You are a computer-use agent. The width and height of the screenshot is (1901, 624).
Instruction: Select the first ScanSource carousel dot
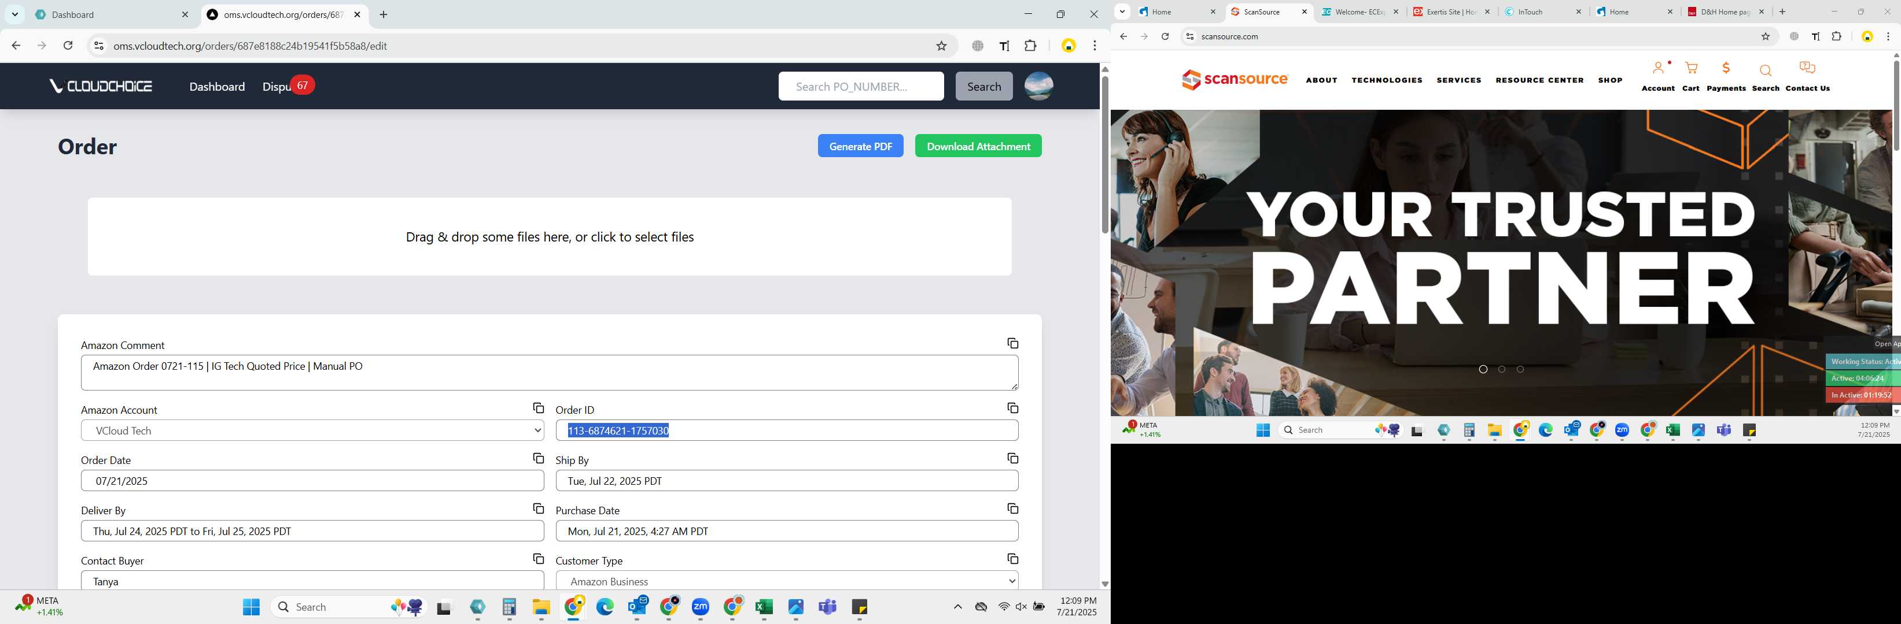[x=1483, y=369]
